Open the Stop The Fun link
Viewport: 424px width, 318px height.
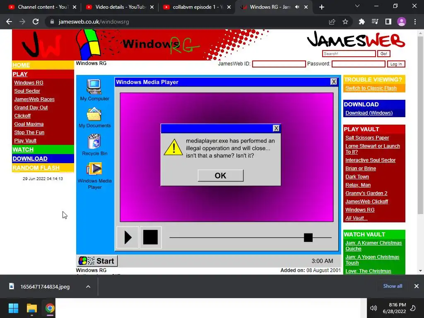pos(29,132)
